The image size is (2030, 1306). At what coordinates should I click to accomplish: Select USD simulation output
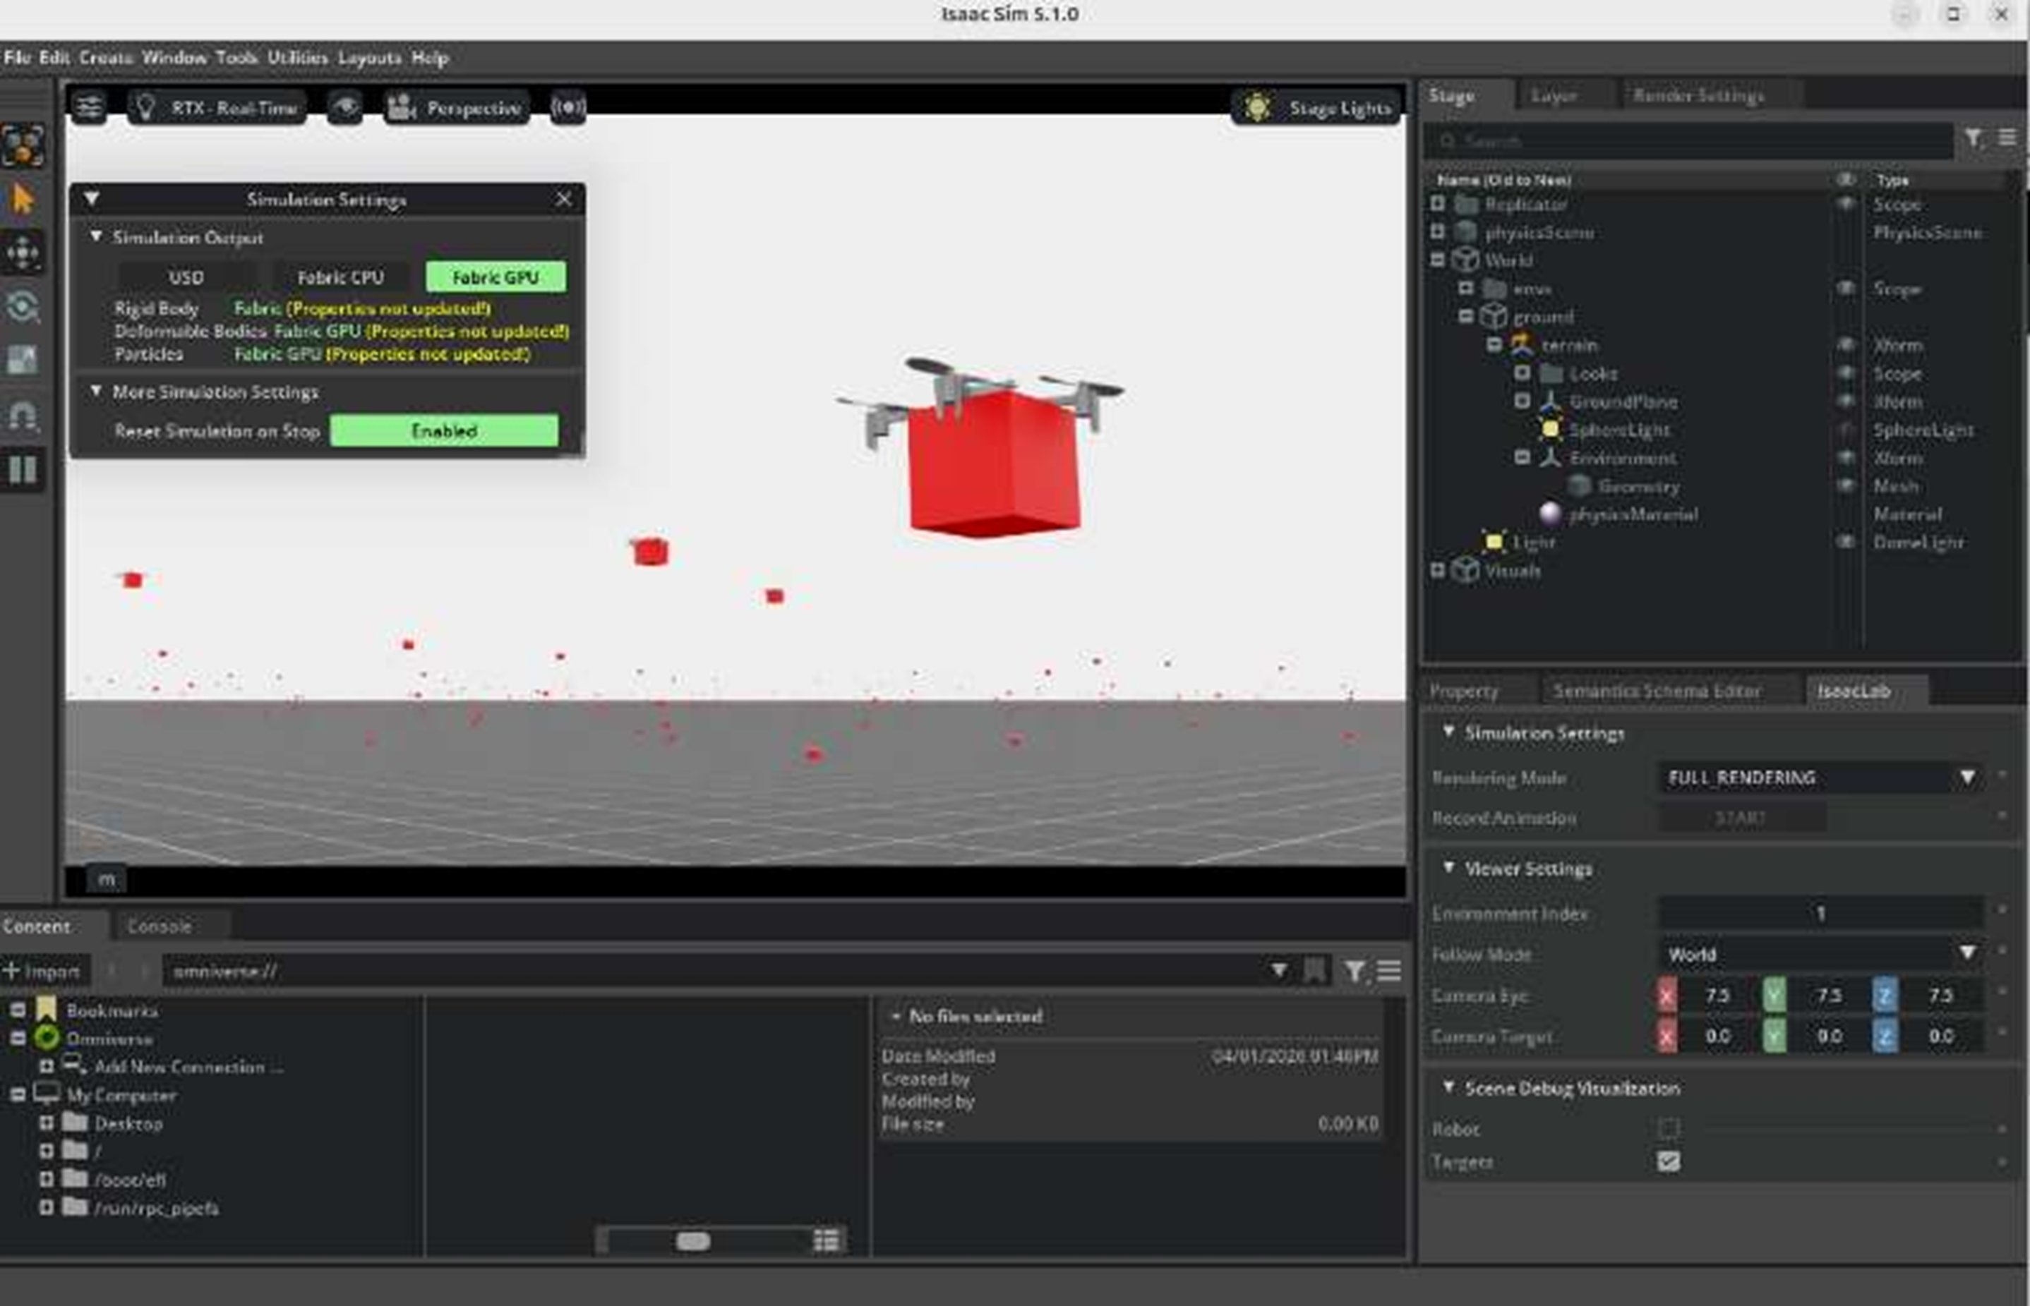[x=186, y=277]
